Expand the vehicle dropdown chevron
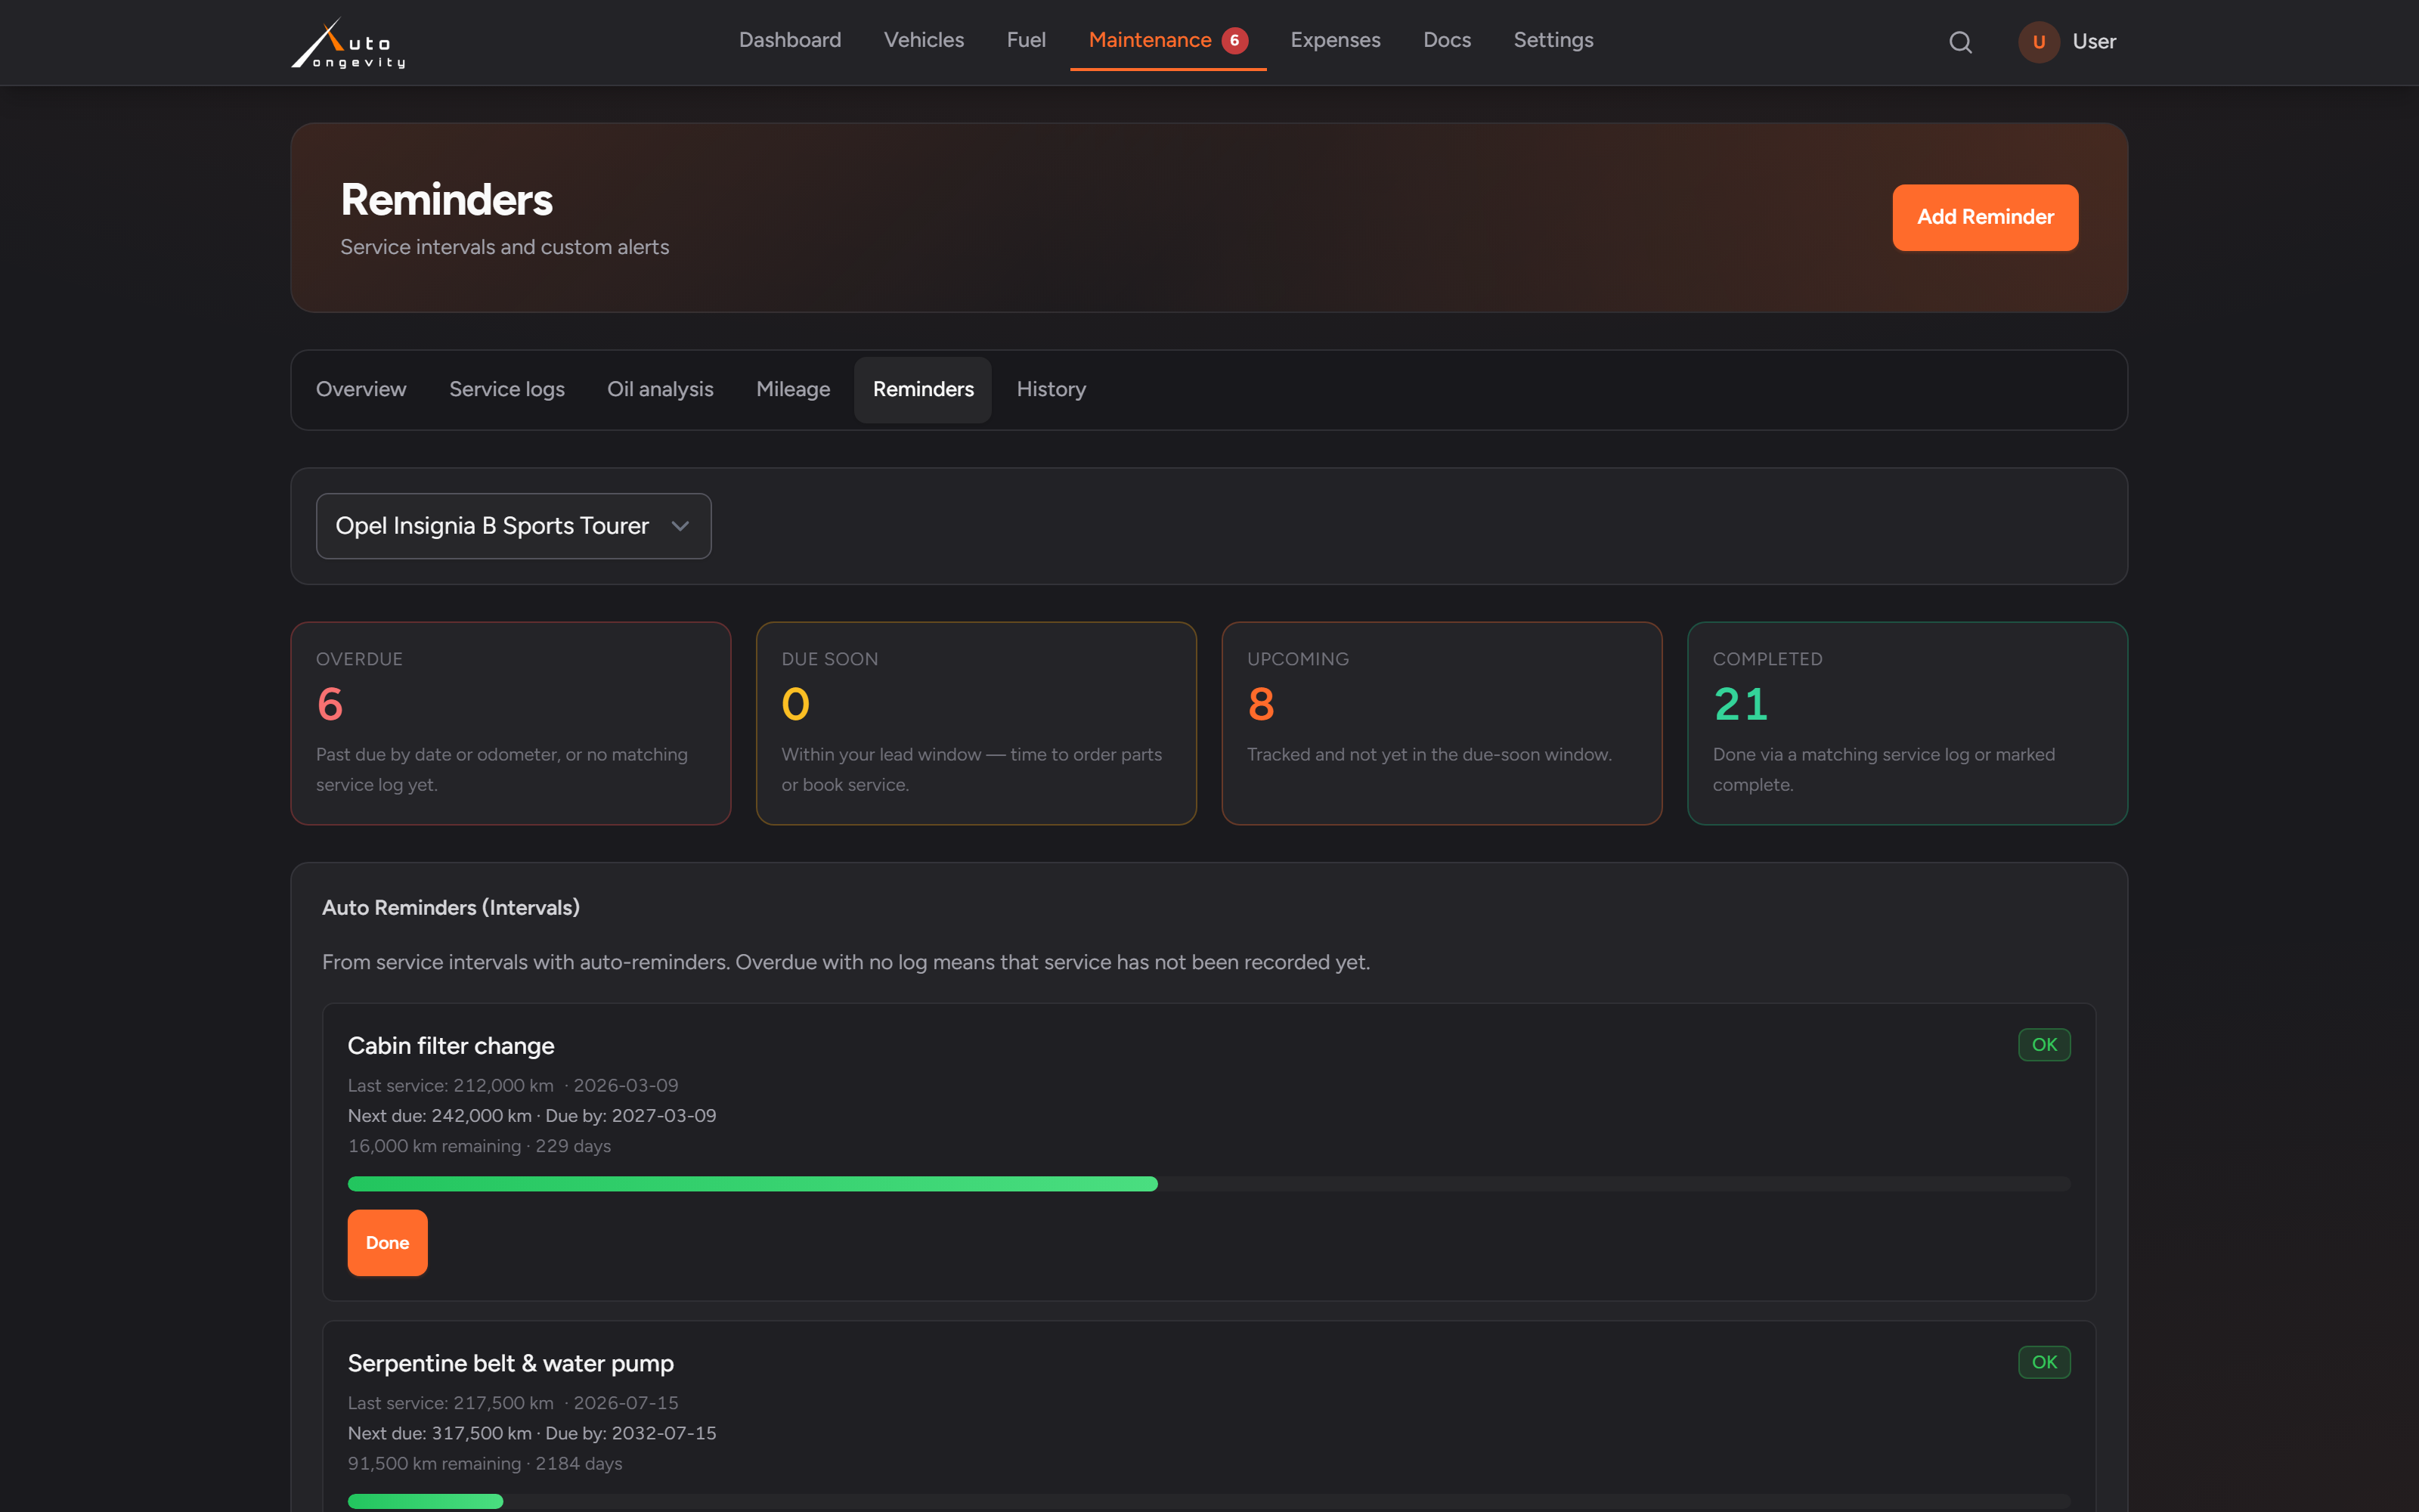Screen dimensions: 2419x1512 [680, 526]
